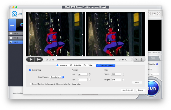Click the Left position stepper arrows
The height and width of the screenshot is (110, 171).
click(90, 74)
